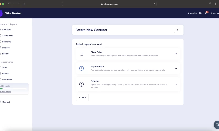Click the arrow on the Pay Per Hour row

[176, 68]
